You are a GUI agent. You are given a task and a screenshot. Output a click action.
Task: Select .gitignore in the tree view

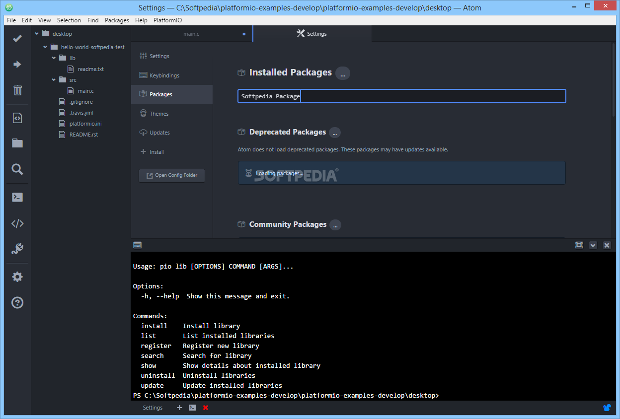[x=81, y=102]
